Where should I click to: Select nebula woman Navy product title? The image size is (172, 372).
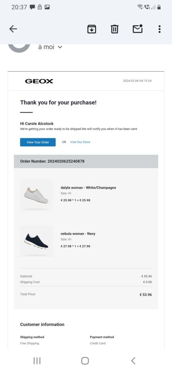coord(78,234)
